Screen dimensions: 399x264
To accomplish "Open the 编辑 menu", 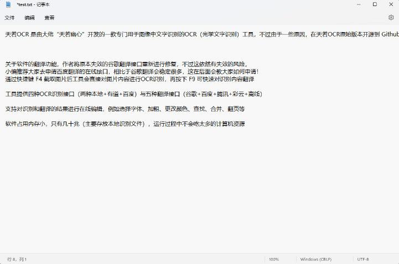I will 29,18.
